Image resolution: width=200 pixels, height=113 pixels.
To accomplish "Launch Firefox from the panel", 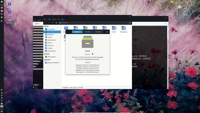I will pos(2,8).
